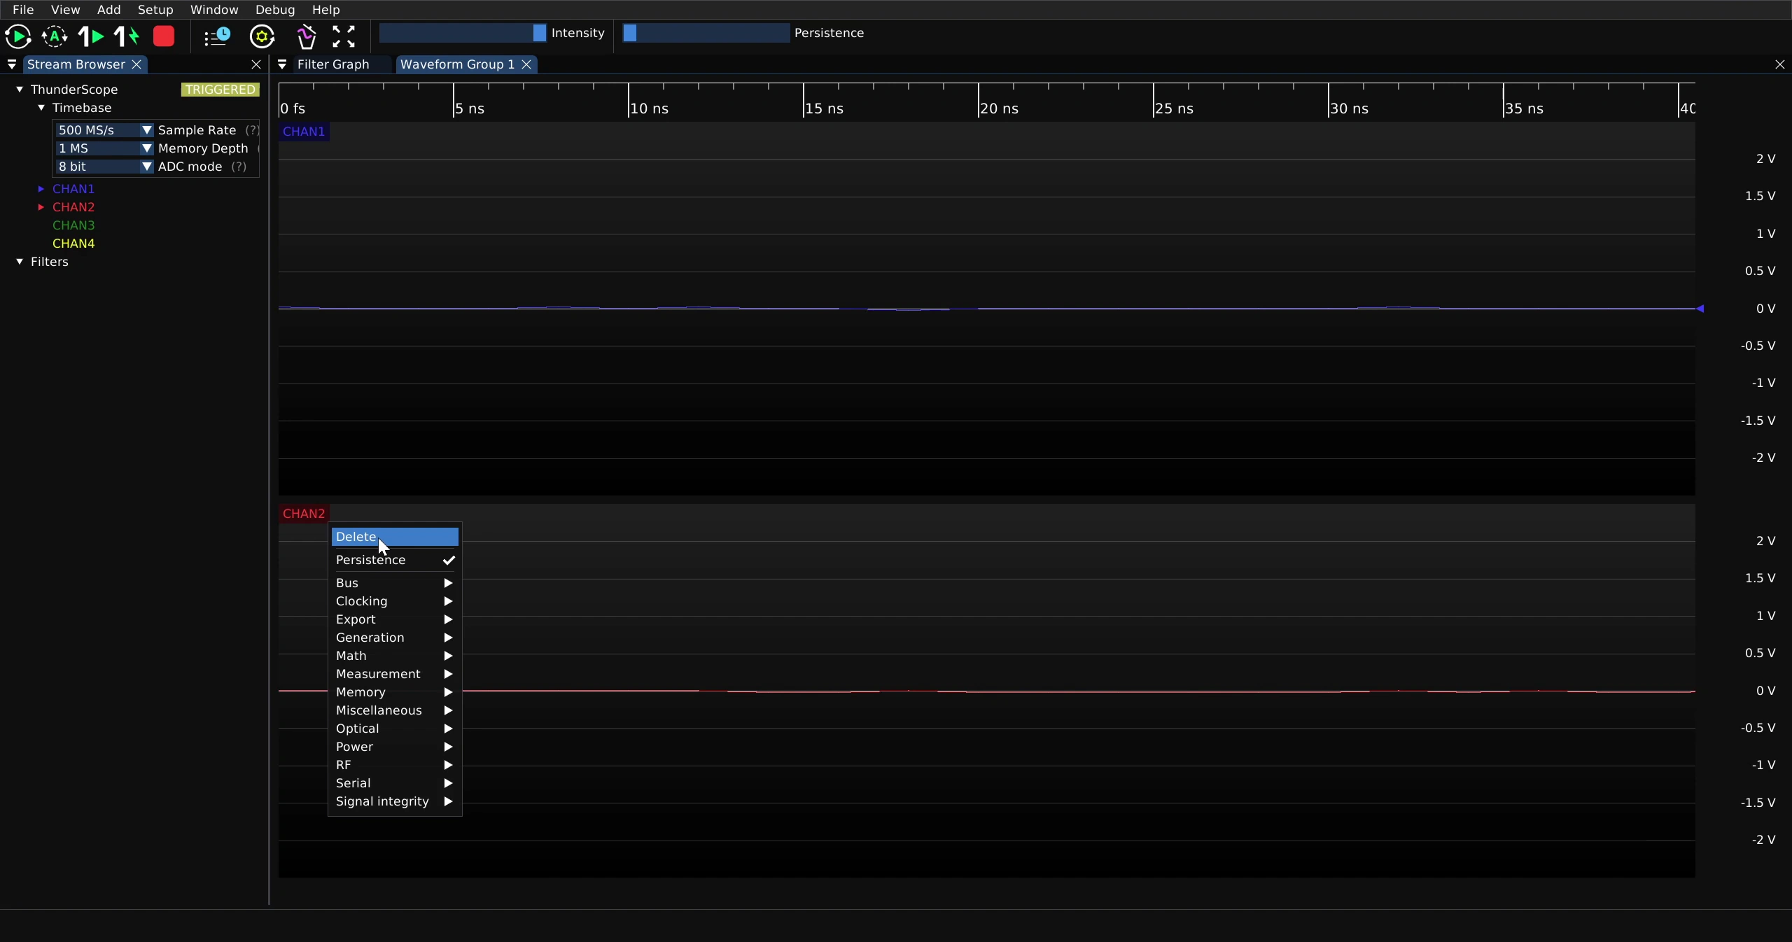Viewport: 1792px width, 942px height.
Task: Close the Waveform Group 1 tab
Action: (526, 64)
